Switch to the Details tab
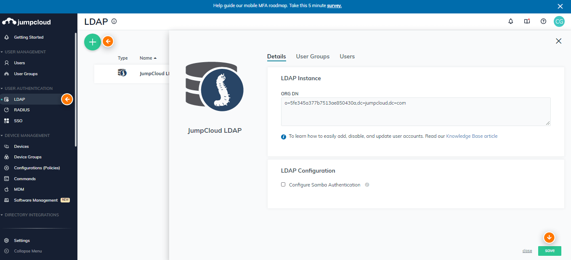571x260 pixels. click(276, 56)
